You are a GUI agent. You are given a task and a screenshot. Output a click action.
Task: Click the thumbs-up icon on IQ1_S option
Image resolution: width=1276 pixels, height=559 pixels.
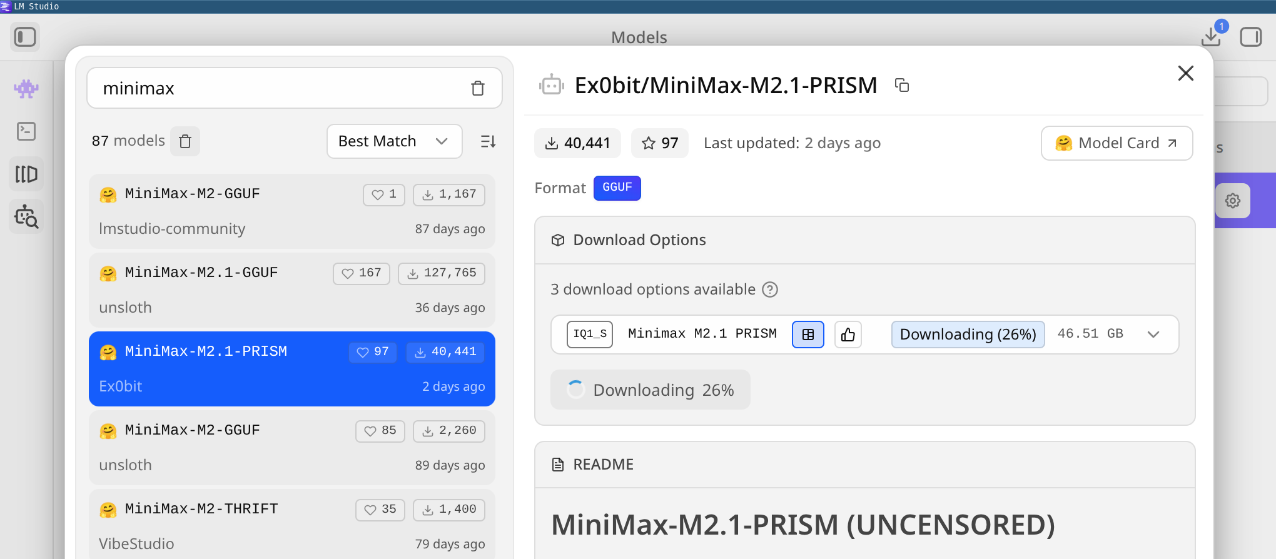[848, 335]
